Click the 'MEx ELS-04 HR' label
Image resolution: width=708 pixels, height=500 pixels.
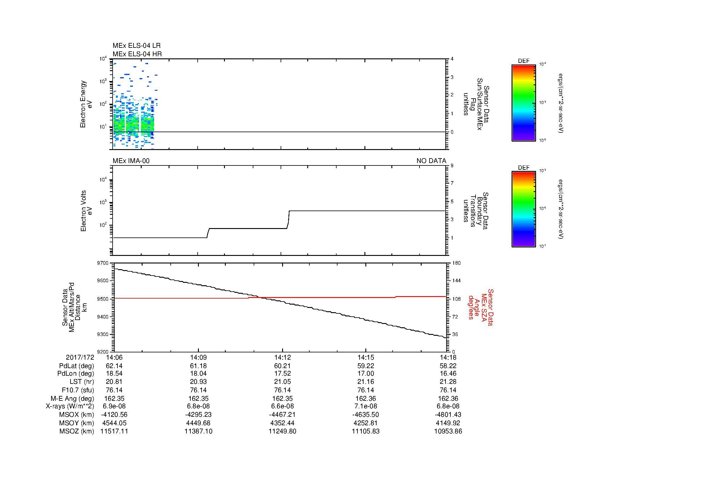pyautogui.click(x=137, y=54)
